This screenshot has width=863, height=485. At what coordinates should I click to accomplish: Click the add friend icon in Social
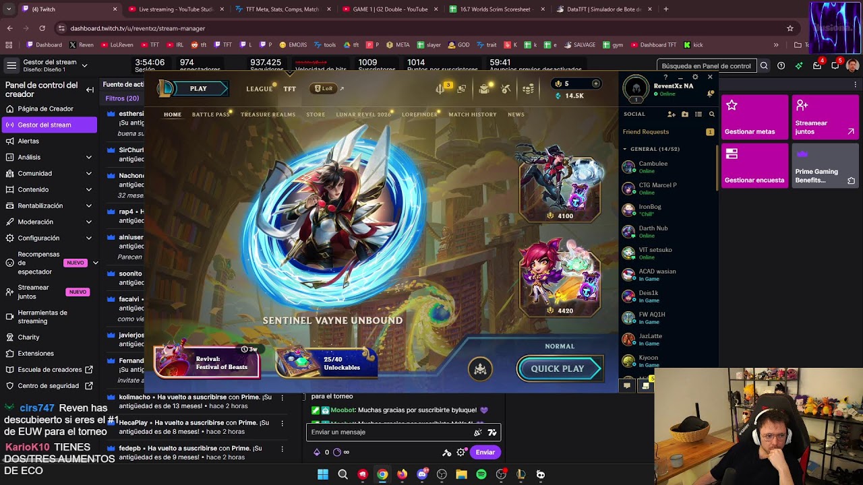click(x=672, y=115)
